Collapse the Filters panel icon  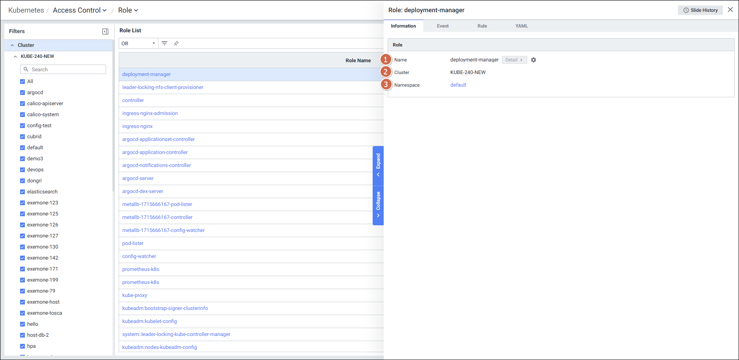coord(105,32)
